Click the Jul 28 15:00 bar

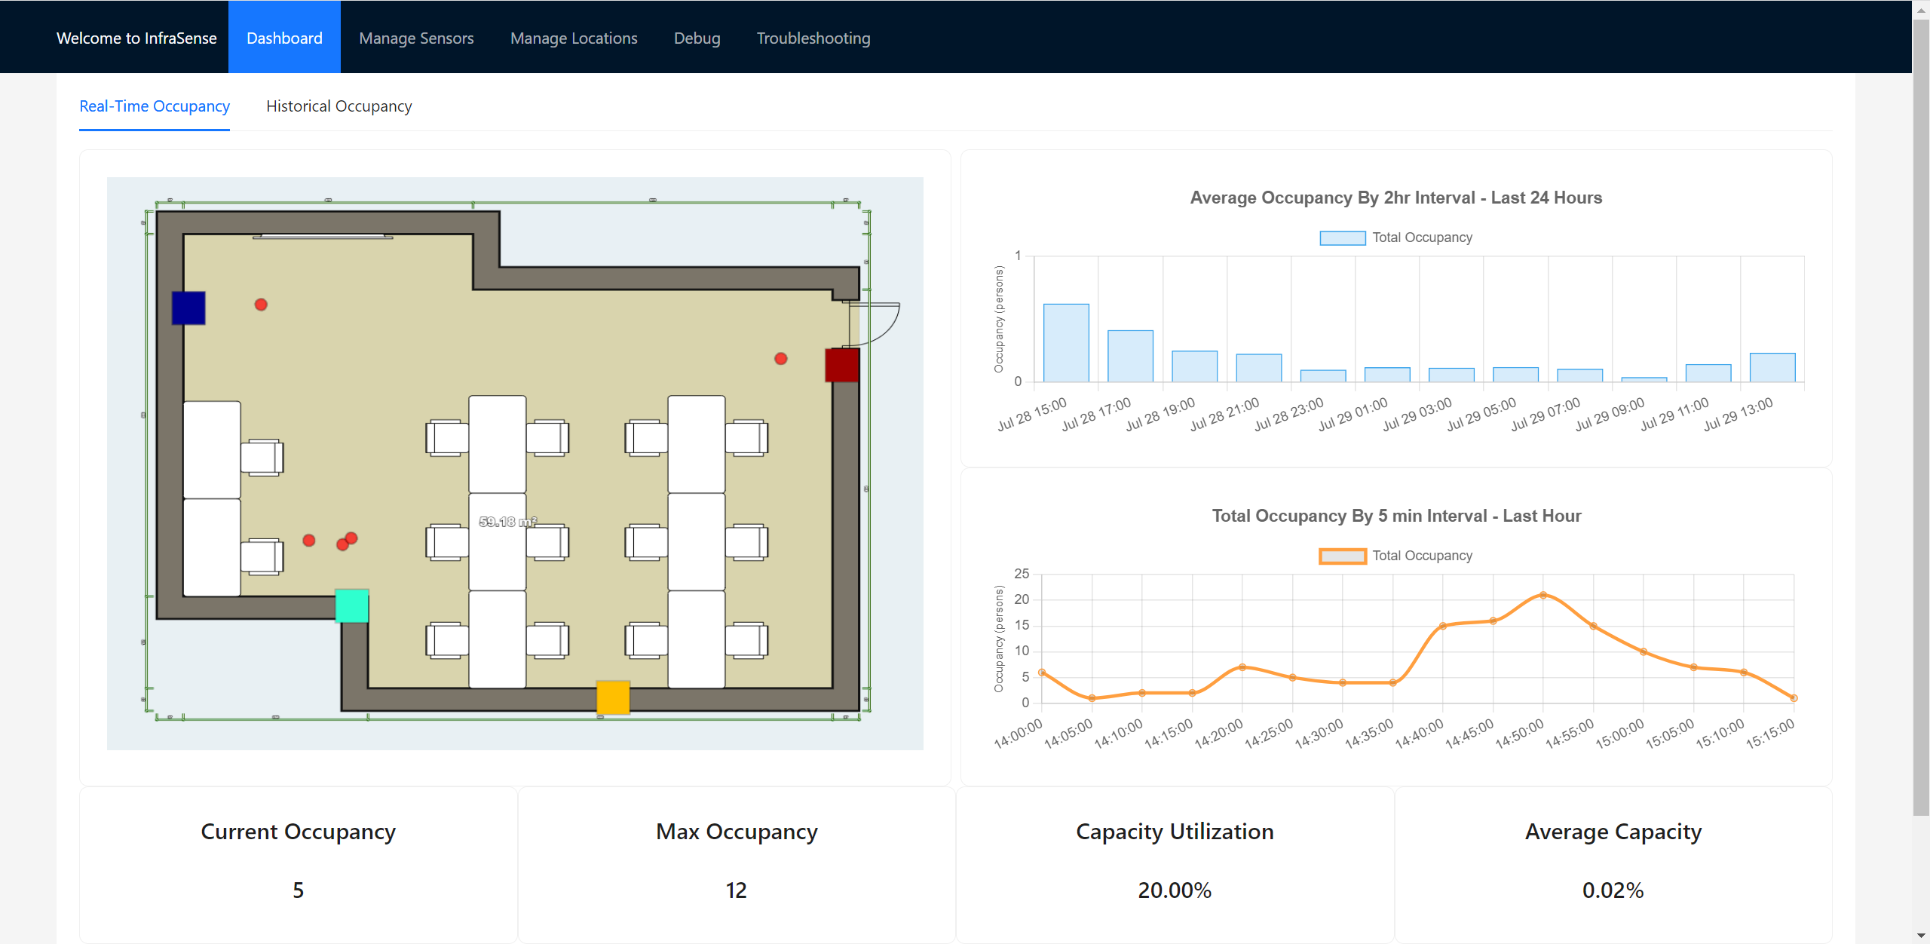[x=1066, y=343]
